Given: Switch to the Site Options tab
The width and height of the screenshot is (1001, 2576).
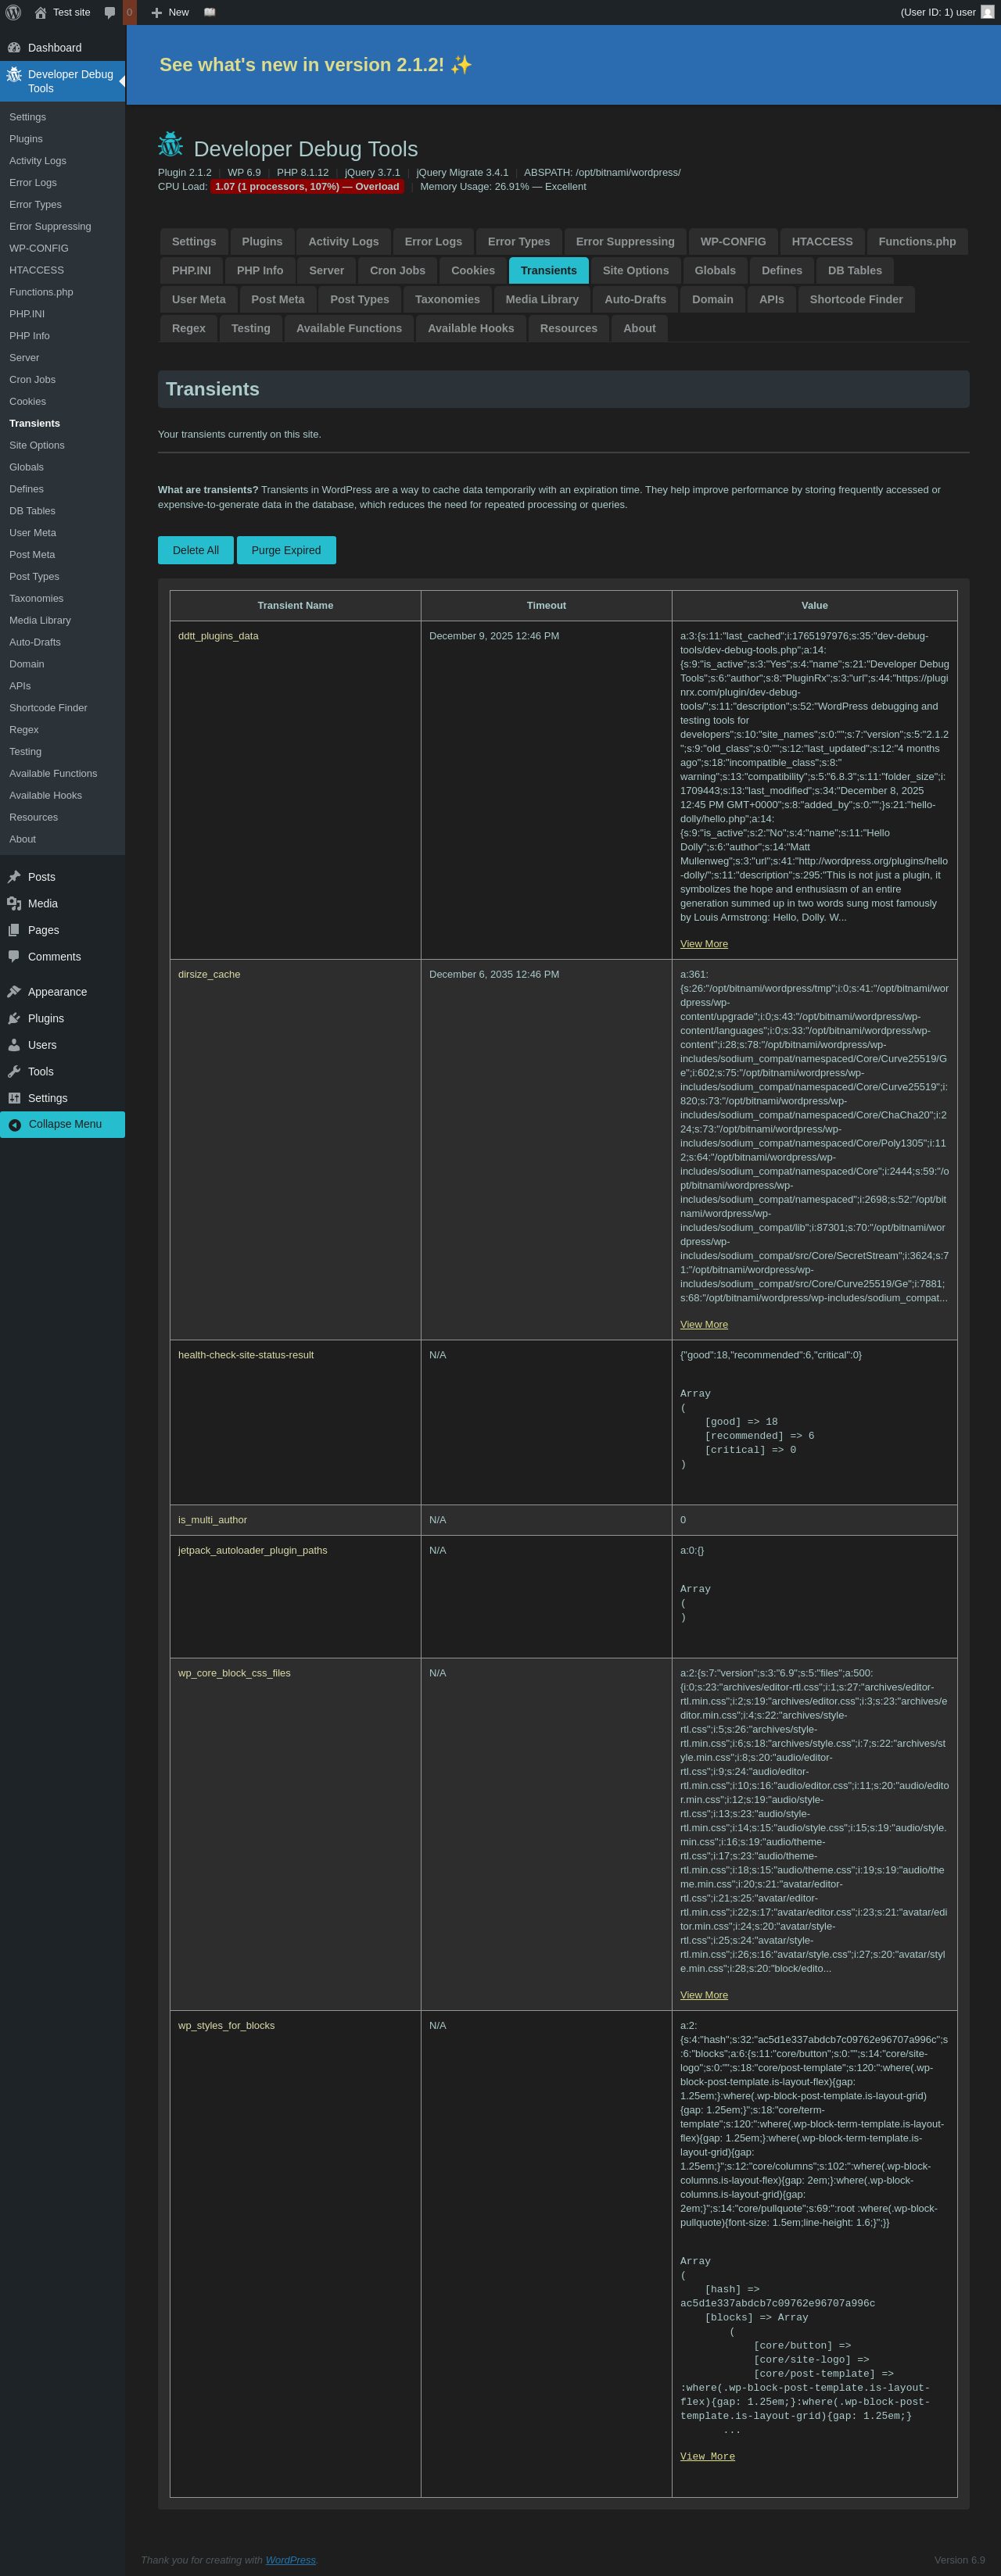Looking at the screenshot, I should [635, 270].
